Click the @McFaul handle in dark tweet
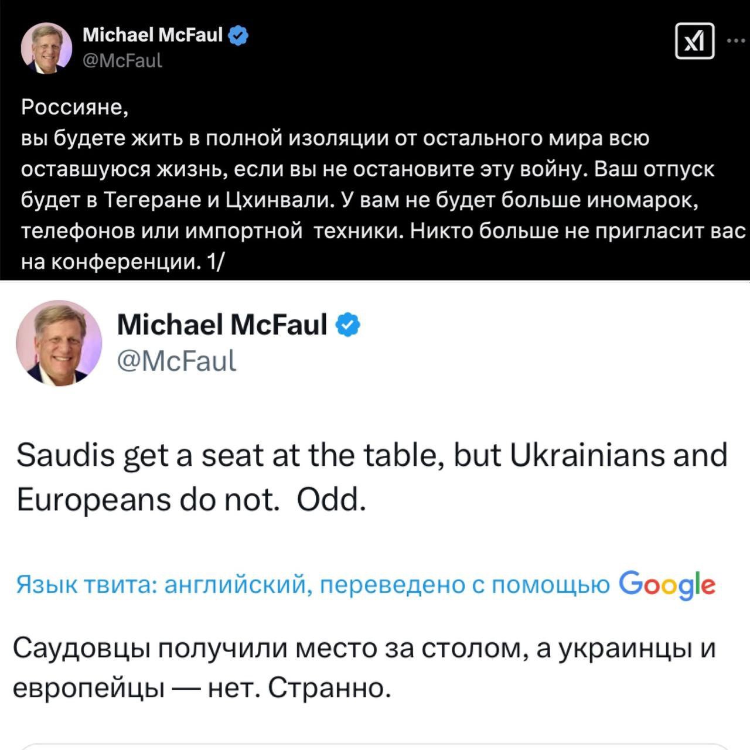Image resolution: width=750 pixels, height=750 pixels. 122,60
